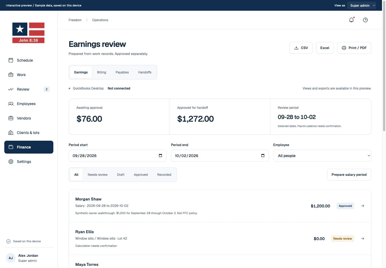Click the Approved badge on Morgan Shaw
Screen dimensions: 386x268
(x=345, y=206)
